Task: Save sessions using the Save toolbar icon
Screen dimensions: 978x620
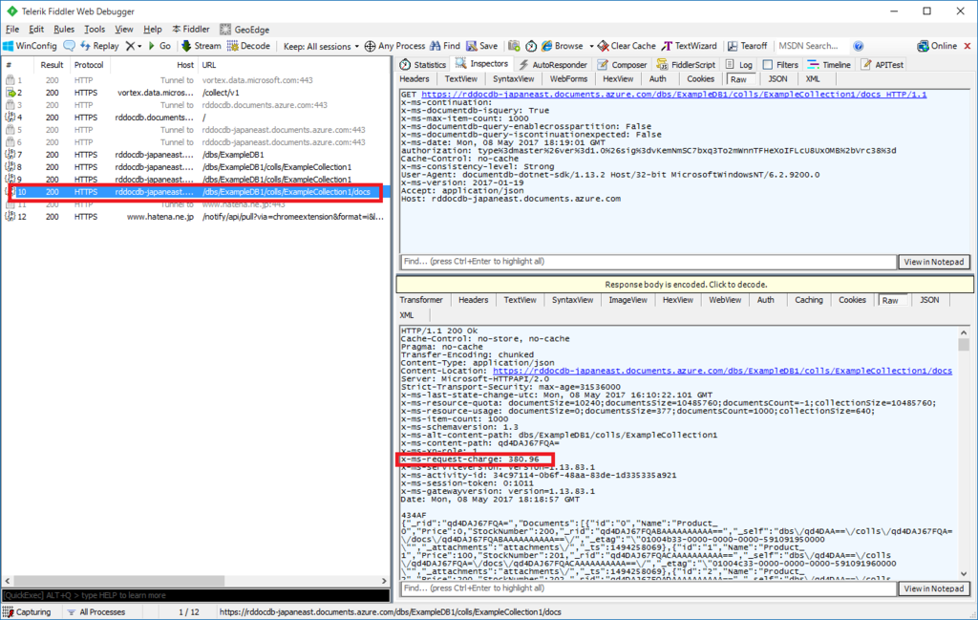Action: [x=481, y=46]
